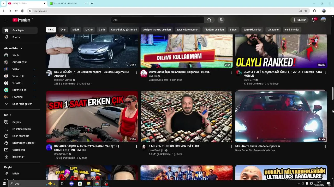Click the YouTube Premium logo
Image resolution: width=334 pixels, height=187 pixels.
(x=21, y=20)
